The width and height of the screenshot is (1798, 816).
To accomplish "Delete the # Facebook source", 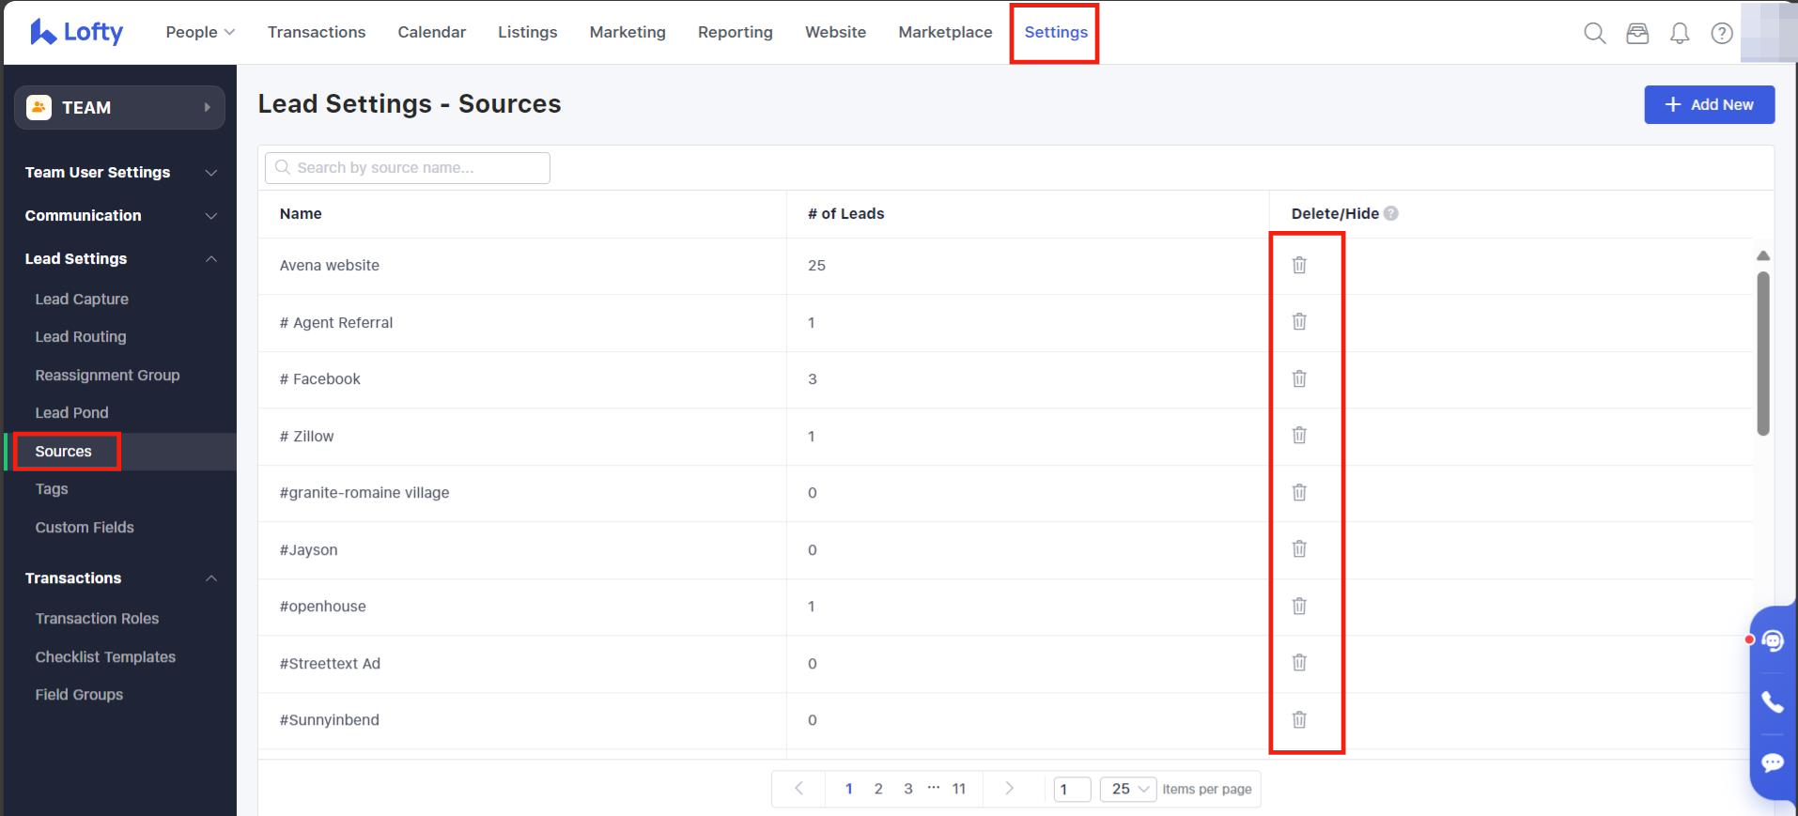I will coord(1299,378).
